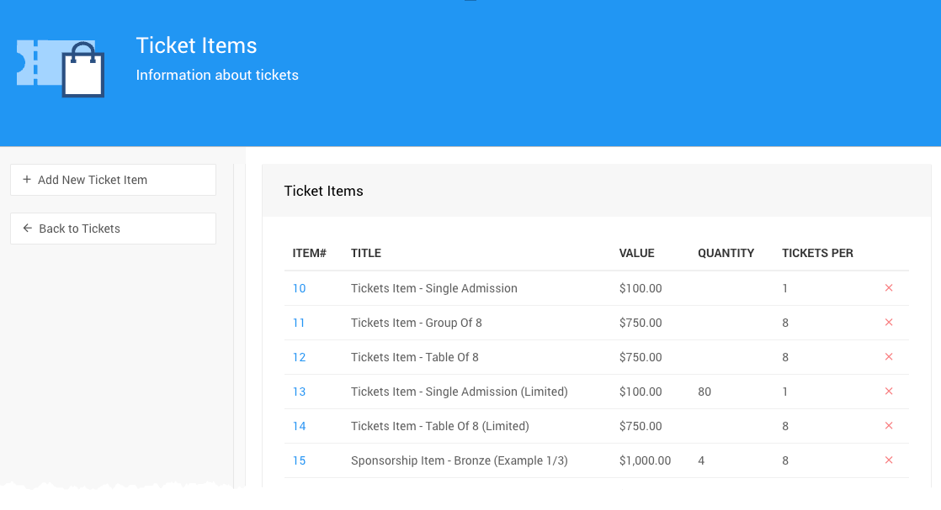Click the TICKETS PER column header
Image resolution: width=941 pixels, height=510 pixels.
[817, 253]
